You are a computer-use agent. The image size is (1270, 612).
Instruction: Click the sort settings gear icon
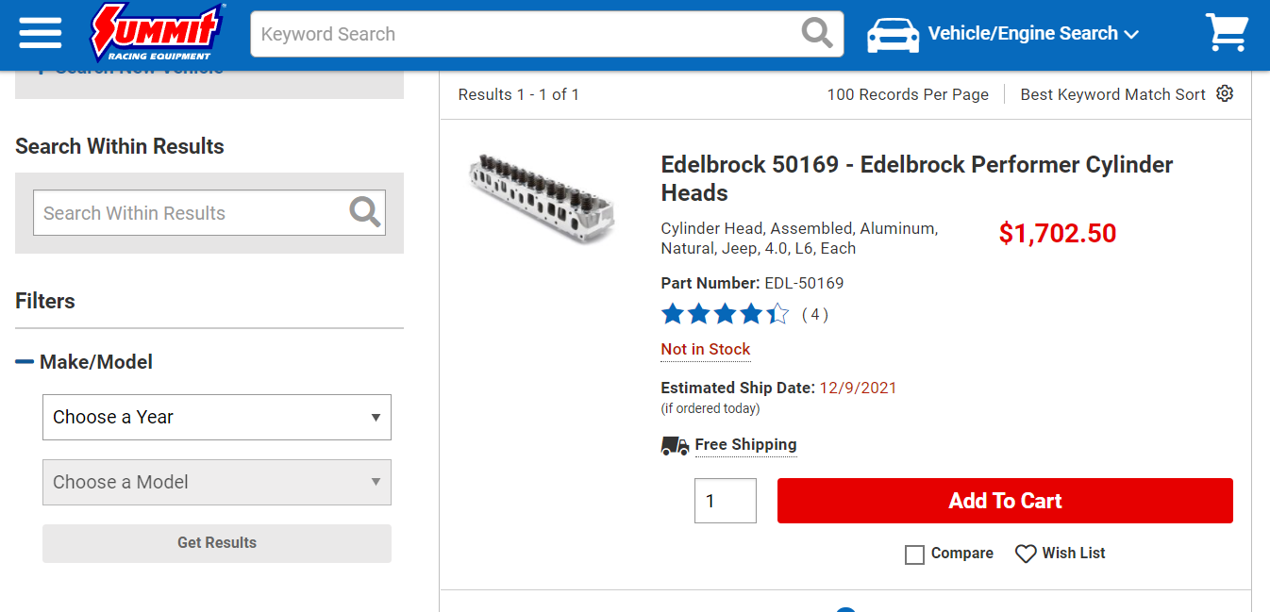[1225, 93]
